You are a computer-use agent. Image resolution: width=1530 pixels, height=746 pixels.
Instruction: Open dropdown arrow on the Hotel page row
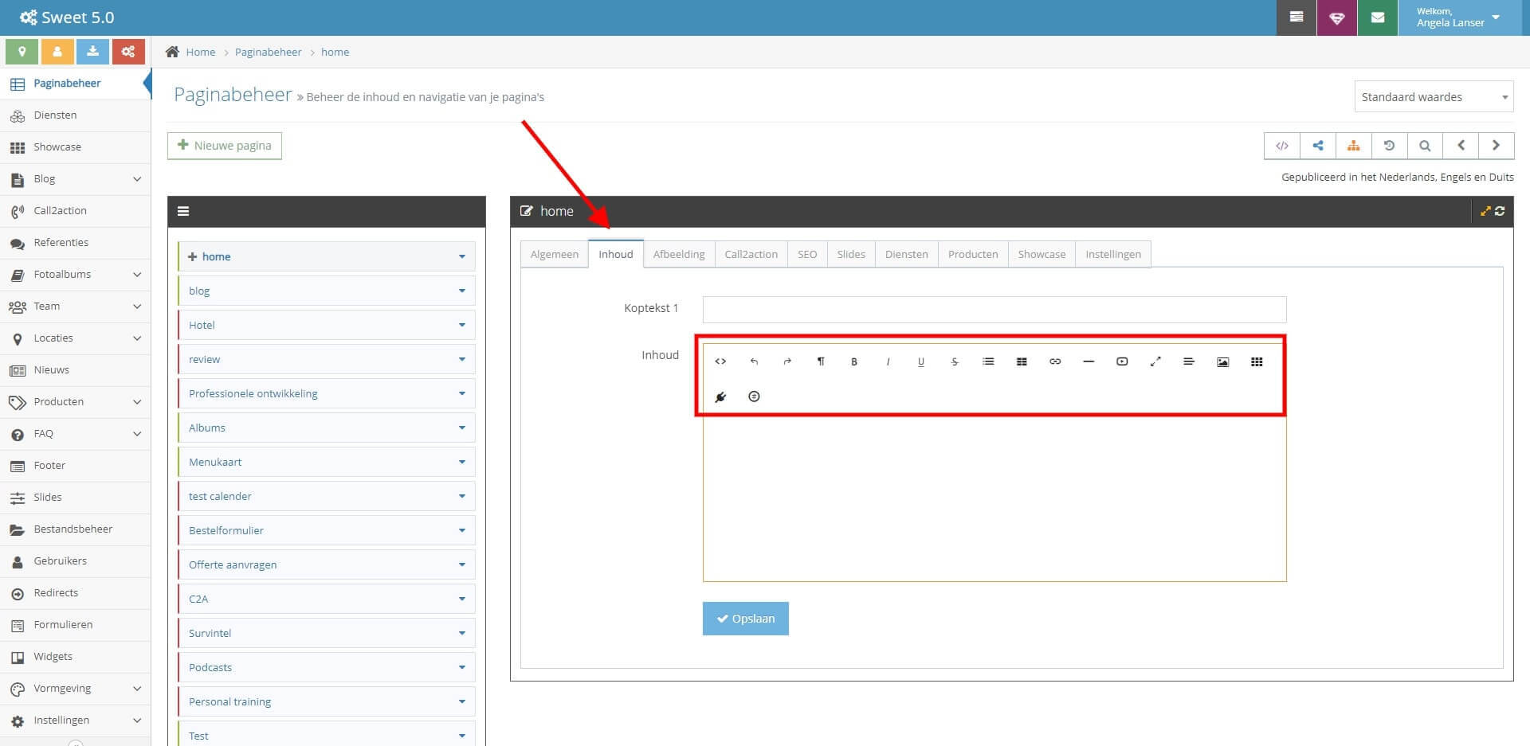click(x=461, y=325)
